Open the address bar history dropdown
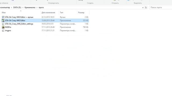 [143, 7]
